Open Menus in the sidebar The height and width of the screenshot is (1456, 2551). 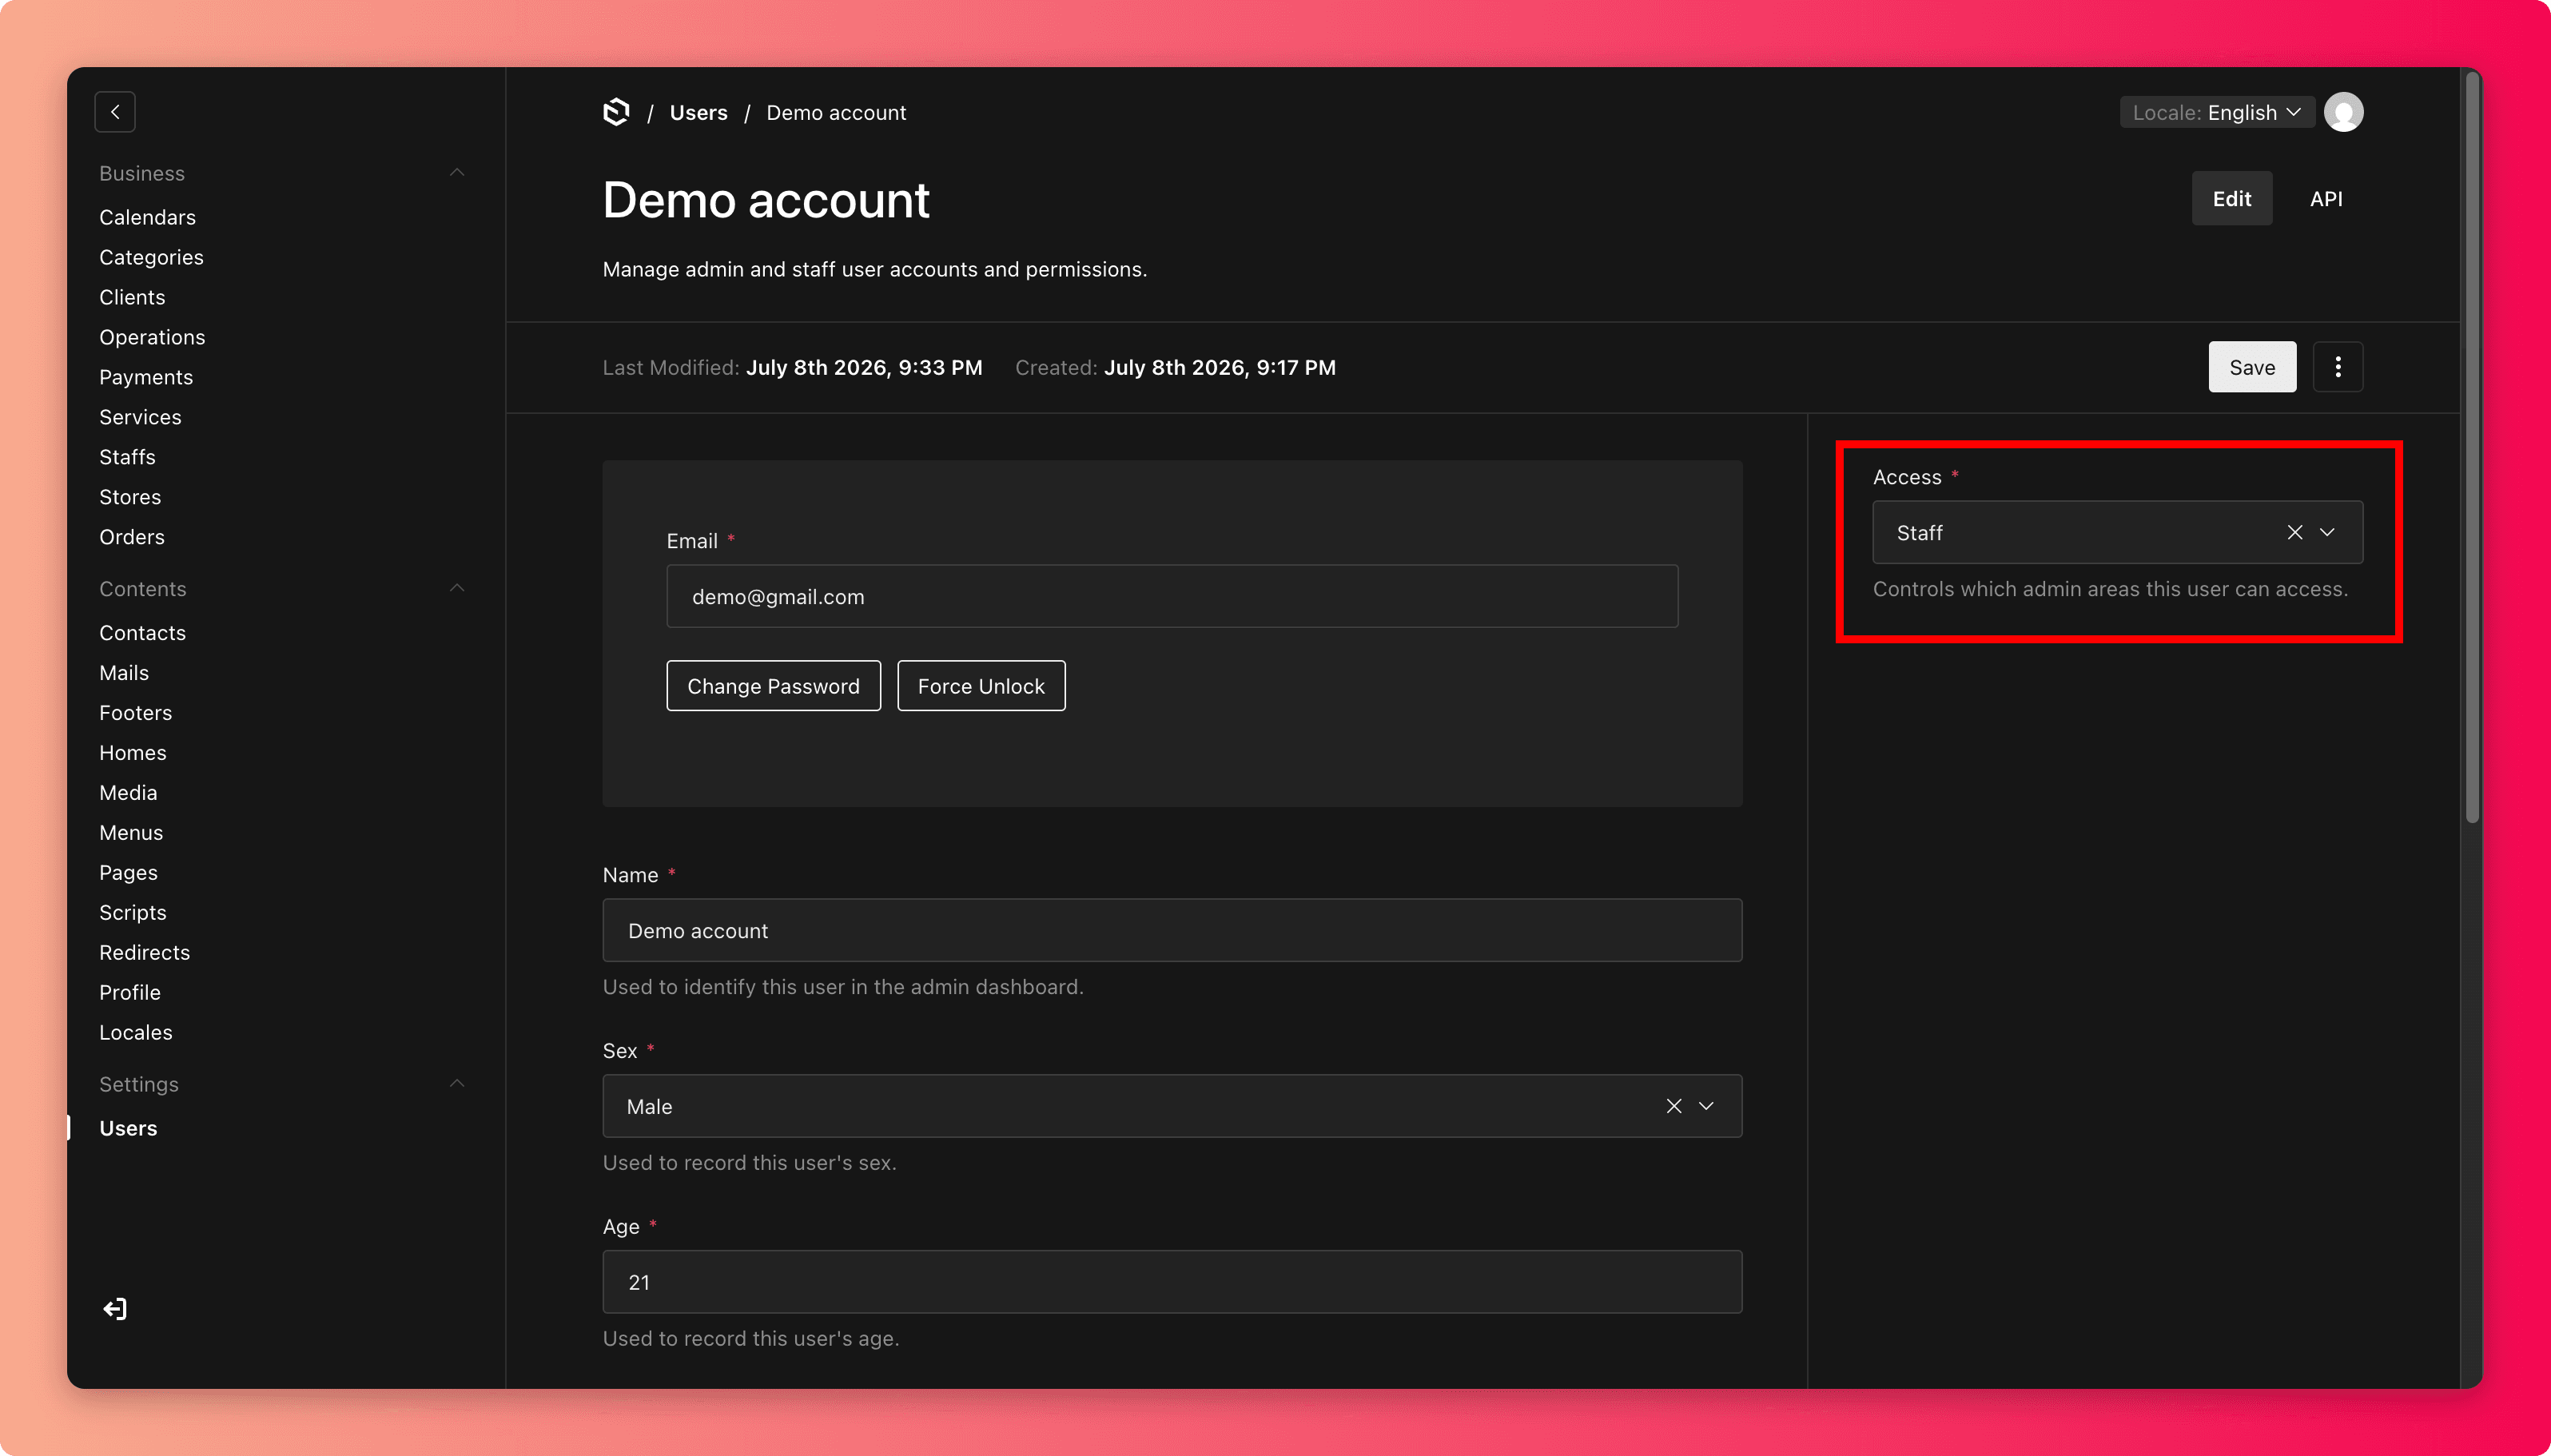(131, 833)
